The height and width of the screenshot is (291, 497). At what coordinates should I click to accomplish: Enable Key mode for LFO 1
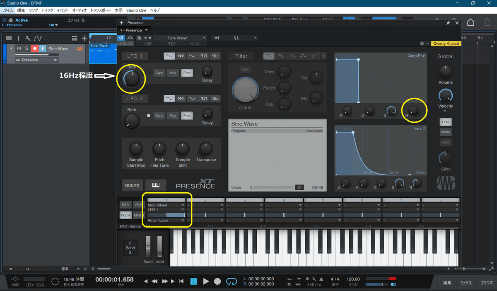click(173, 73)
